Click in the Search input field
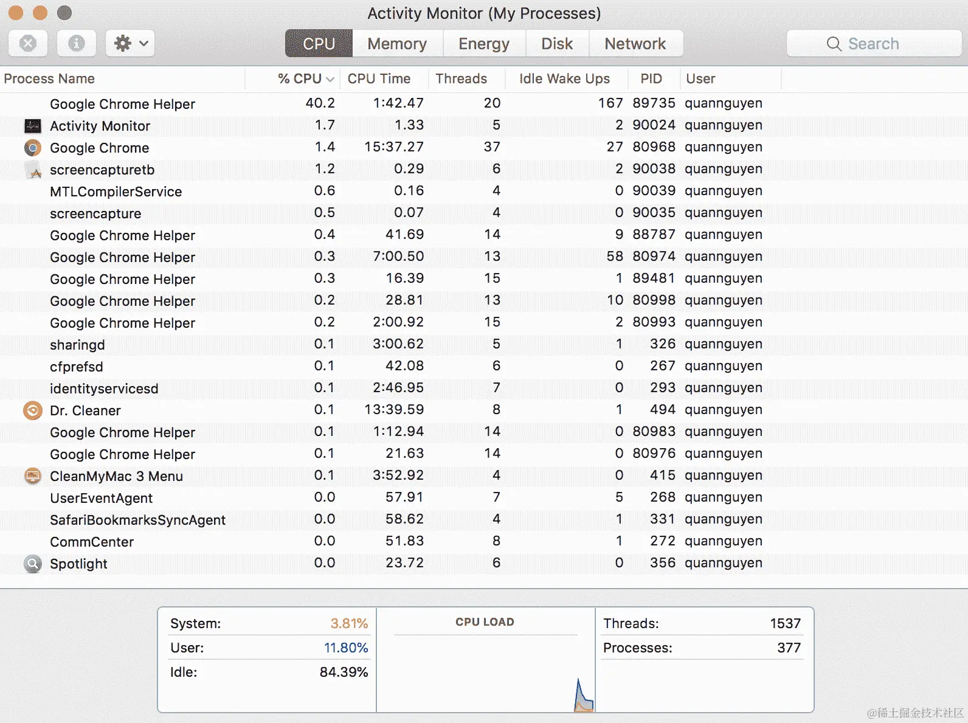 click(874, 44)
